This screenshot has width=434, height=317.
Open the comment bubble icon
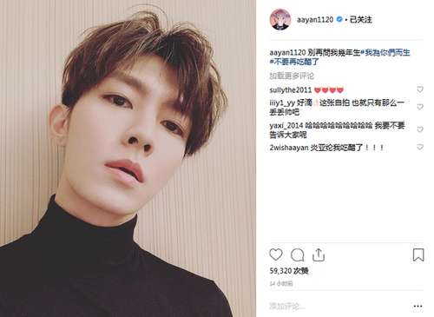point(297,255)
